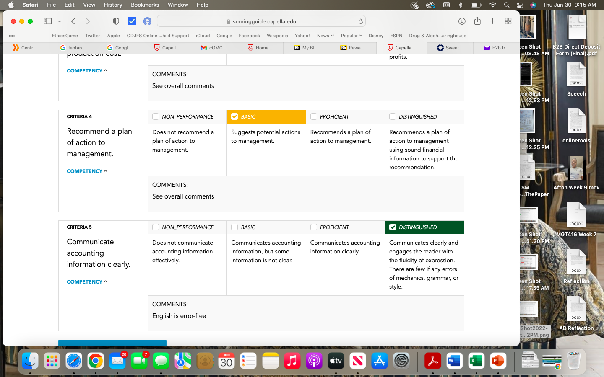Check DISTINGUISHED for Criteria 4
The width and height of the screenshot is (604, 377).
point(393,116)
